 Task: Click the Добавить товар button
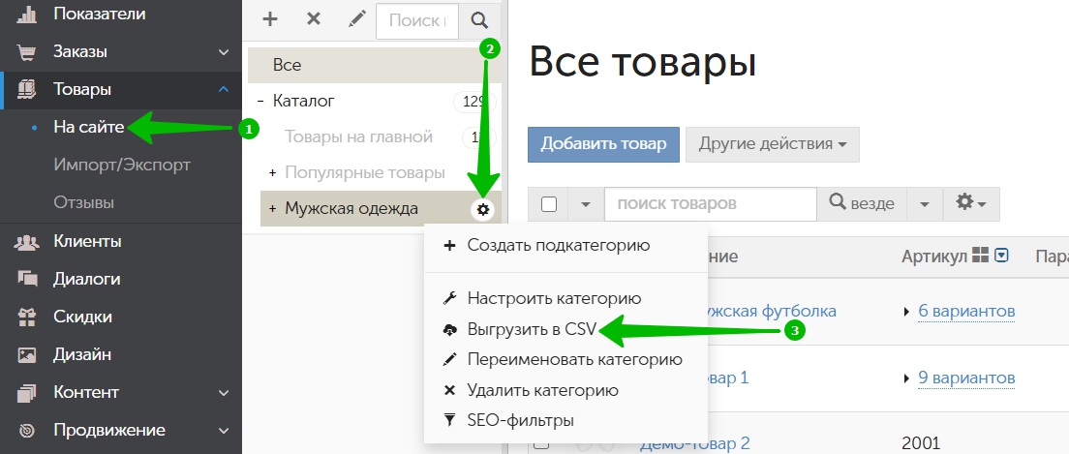pos(603,144)
